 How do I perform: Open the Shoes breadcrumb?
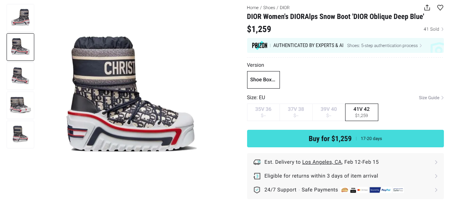pos(269,8)
